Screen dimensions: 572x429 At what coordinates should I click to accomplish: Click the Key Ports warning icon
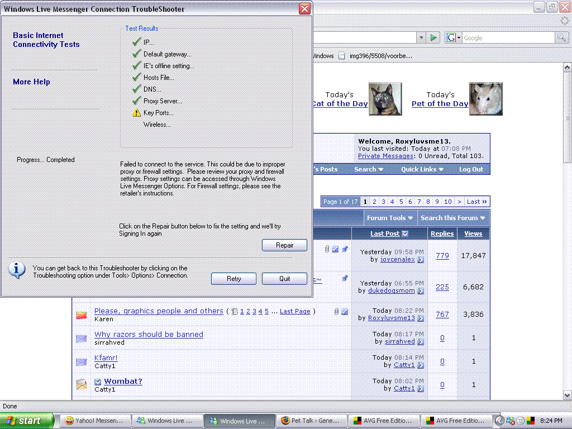[136, 113]
